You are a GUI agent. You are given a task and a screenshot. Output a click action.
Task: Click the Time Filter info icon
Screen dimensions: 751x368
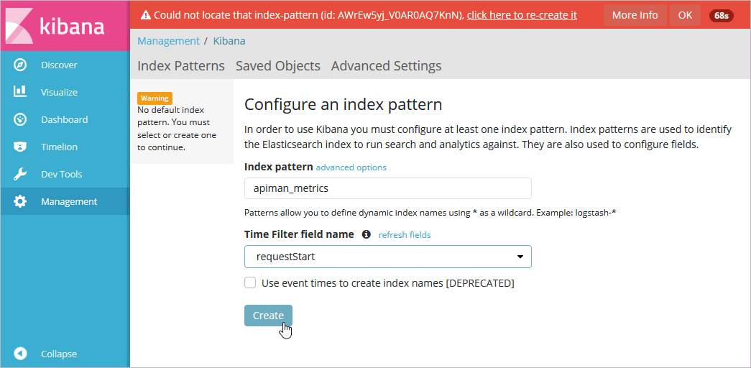coord(366,234)
